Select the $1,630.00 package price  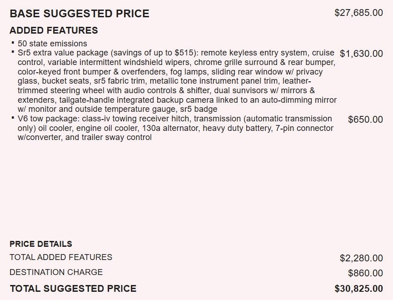(x=361, y=54)
